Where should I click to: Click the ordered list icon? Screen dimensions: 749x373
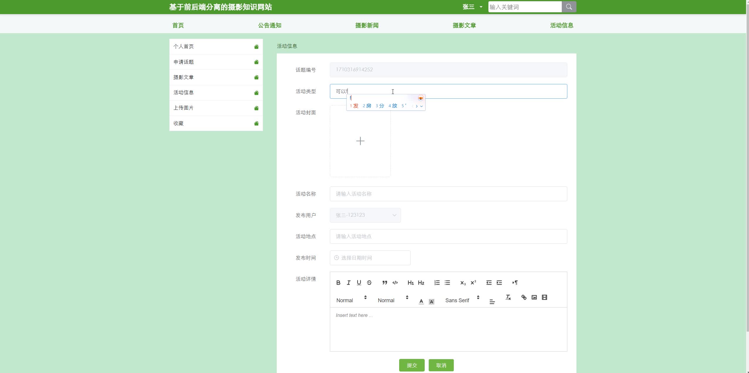[437, 283]
